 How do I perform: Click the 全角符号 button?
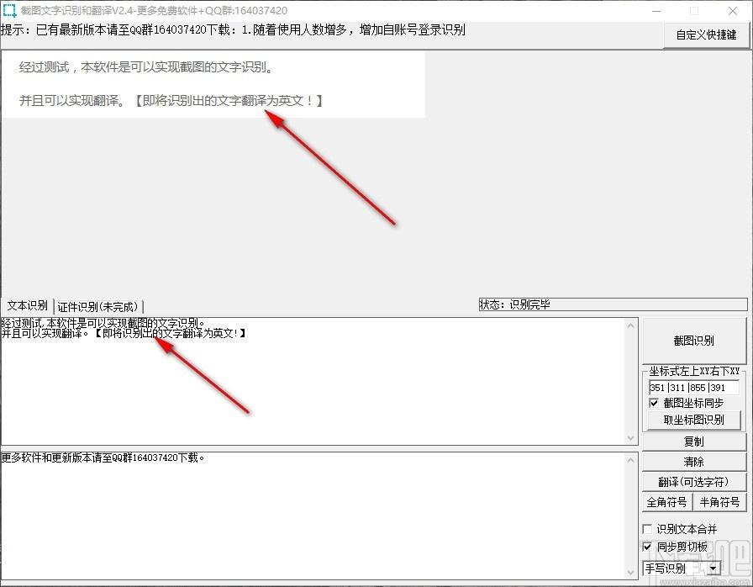(x=667, y=502)
